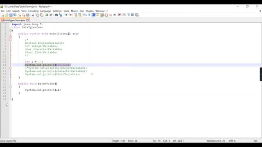Click the 'public void printValue()' code line
Screen dimensions: 262x147
(38, 84)
